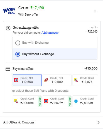Collapse the Wow Deal section chevron

coord(95,11)
